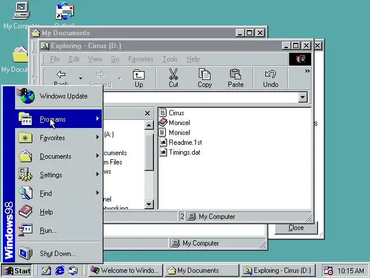The height and width of the screenshot is (278, 370).
Task: Show more toolbar buttons with the chevron
Action: coord(307,71)
